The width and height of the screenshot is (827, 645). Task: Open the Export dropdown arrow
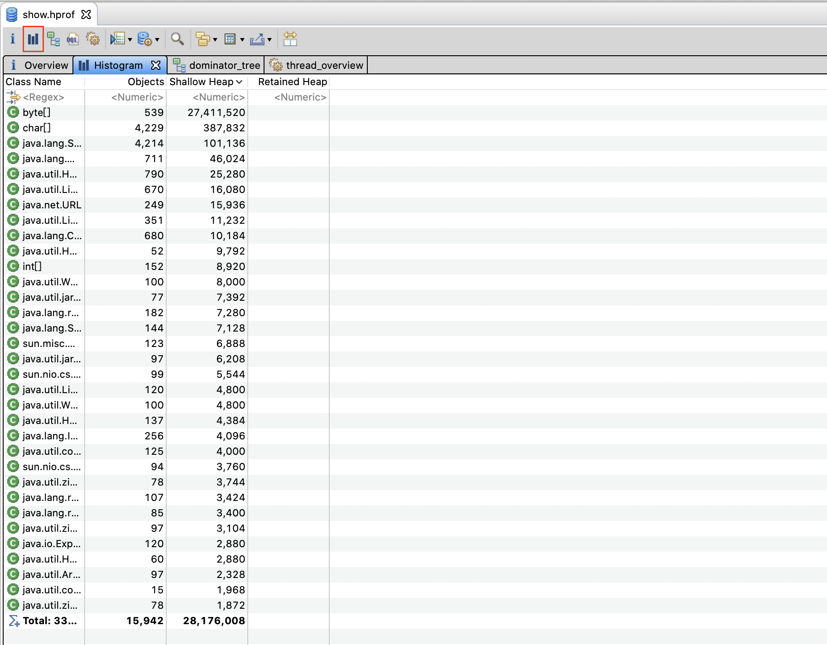tap(269, 40)
